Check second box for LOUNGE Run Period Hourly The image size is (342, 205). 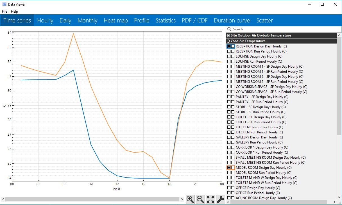click(x=233, y=61)
